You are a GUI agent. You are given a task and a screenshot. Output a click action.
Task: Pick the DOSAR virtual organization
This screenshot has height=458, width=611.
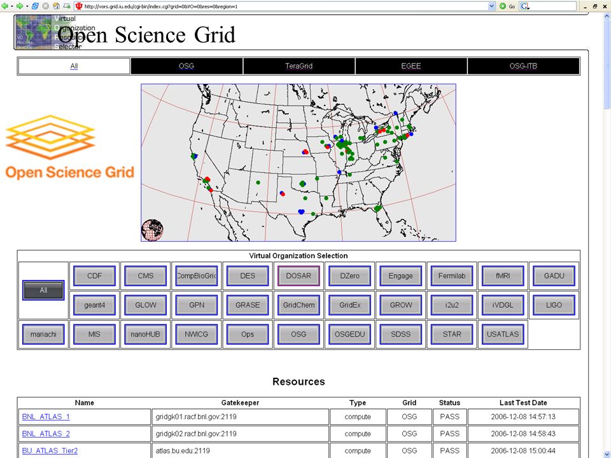coord(298,275)
